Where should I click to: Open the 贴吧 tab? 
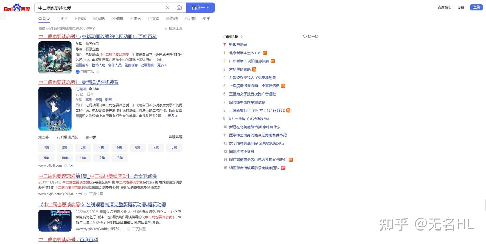click(x=99, y=19)
